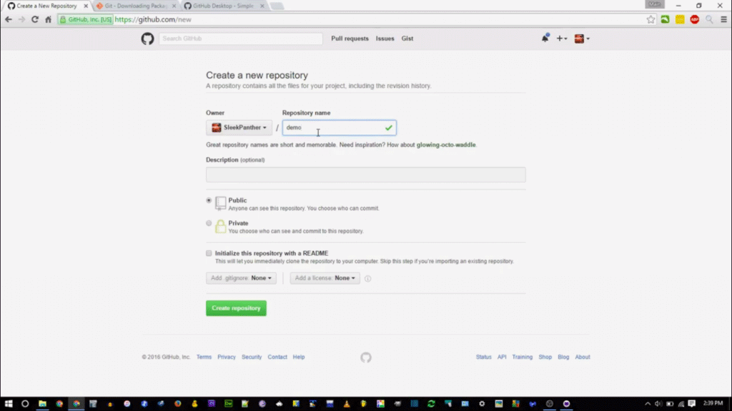Open the SleekPanther owner dropdown
Viewport: 732px width, 411px height.
pos(239,127)
